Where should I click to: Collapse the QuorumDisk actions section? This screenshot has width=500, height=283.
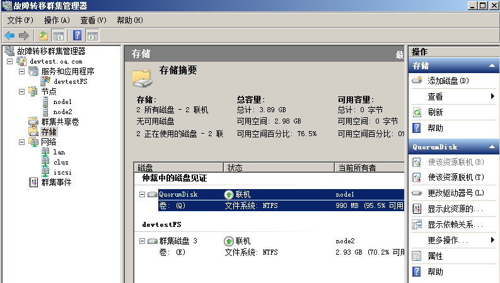(492, 147)
